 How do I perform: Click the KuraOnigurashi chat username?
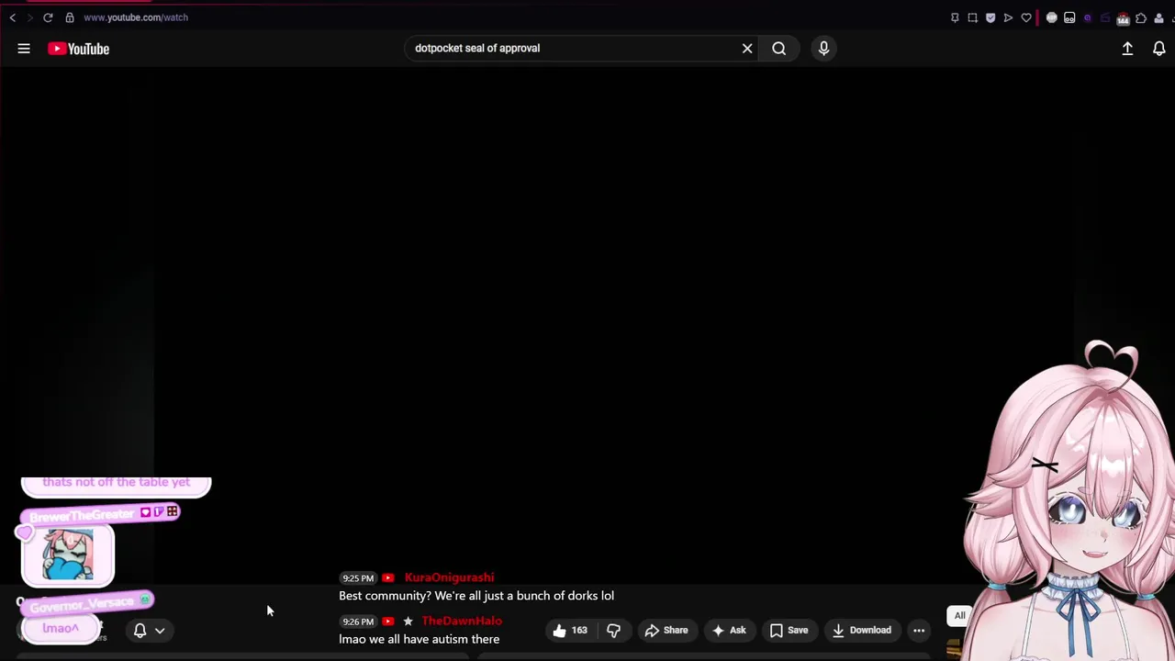click(x=449, y=577)
